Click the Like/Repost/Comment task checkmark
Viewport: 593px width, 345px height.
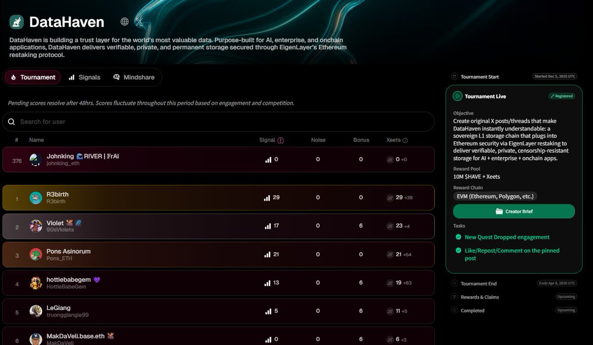458,251
